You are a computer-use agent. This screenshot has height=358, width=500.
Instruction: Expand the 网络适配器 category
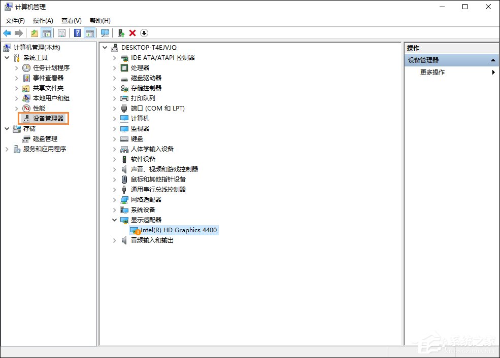tap(114, 199)
